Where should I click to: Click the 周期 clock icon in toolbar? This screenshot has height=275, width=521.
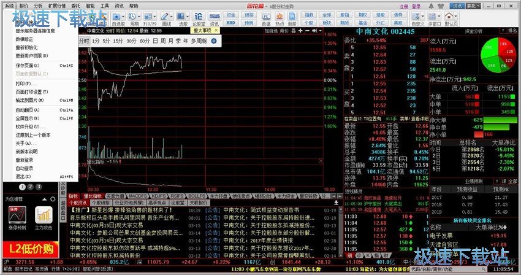132,16
